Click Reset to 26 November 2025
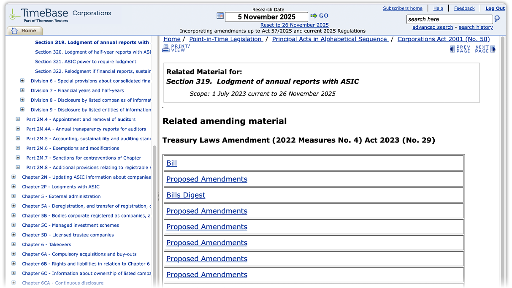 (295, 25)
